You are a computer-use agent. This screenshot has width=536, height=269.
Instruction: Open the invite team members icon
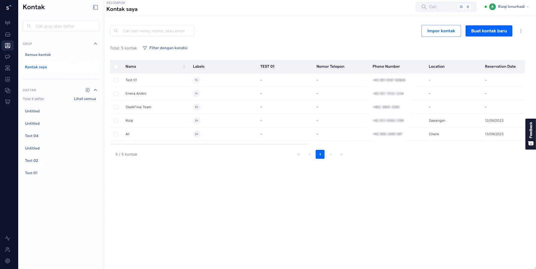pos(7,250)
